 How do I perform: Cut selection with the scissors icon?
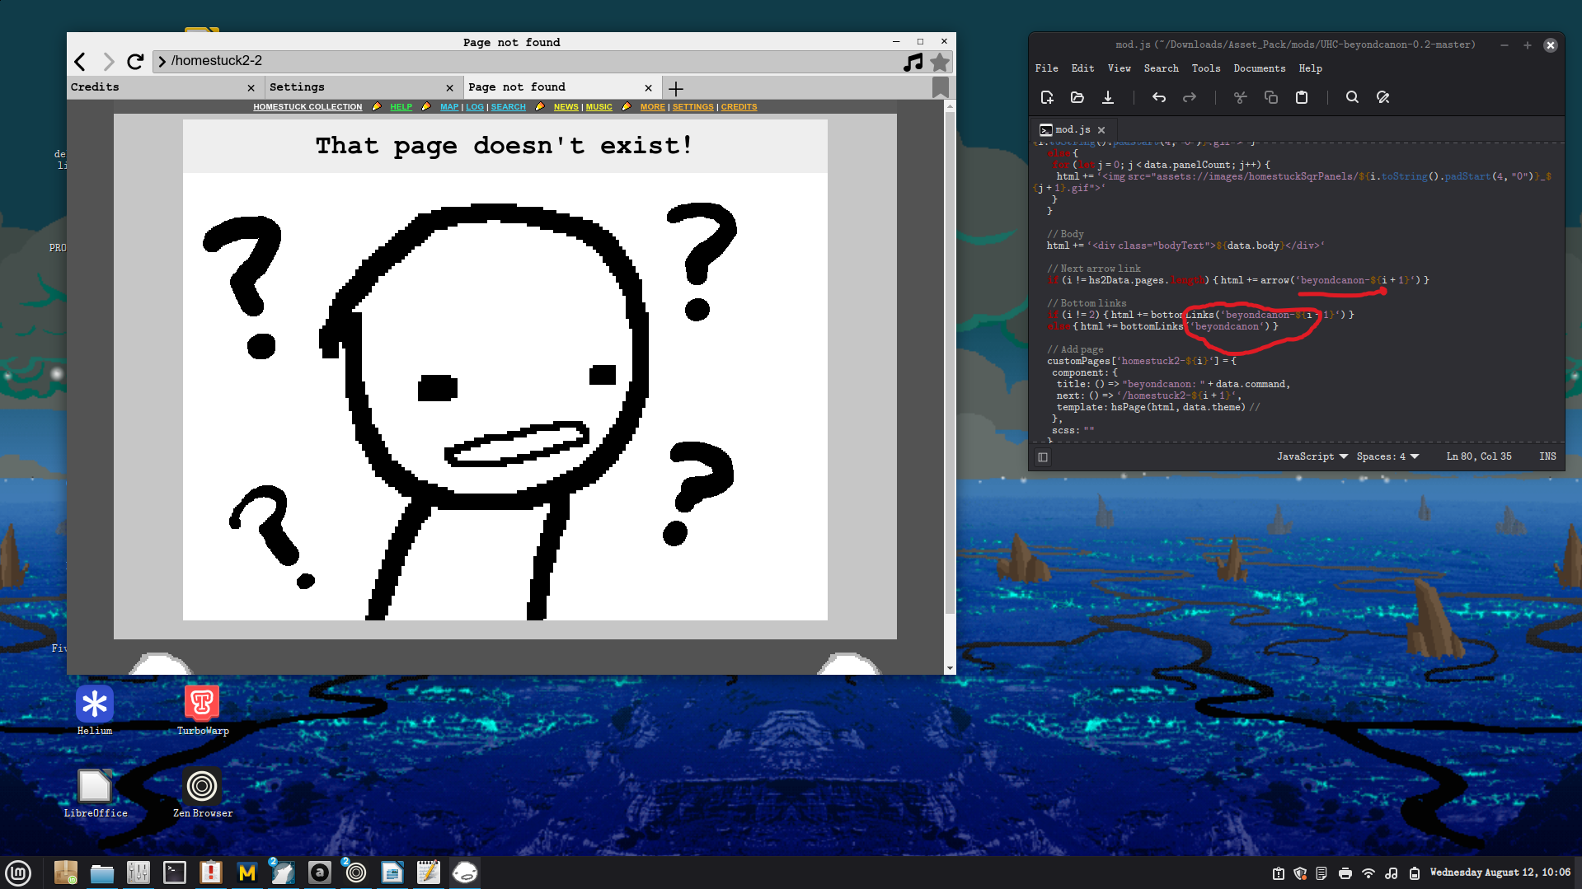point(1240,97)
